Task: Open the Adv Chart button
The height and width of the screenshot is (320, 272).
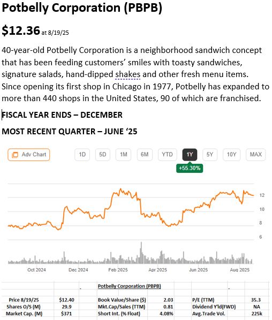Action: (x=29, y=155)
